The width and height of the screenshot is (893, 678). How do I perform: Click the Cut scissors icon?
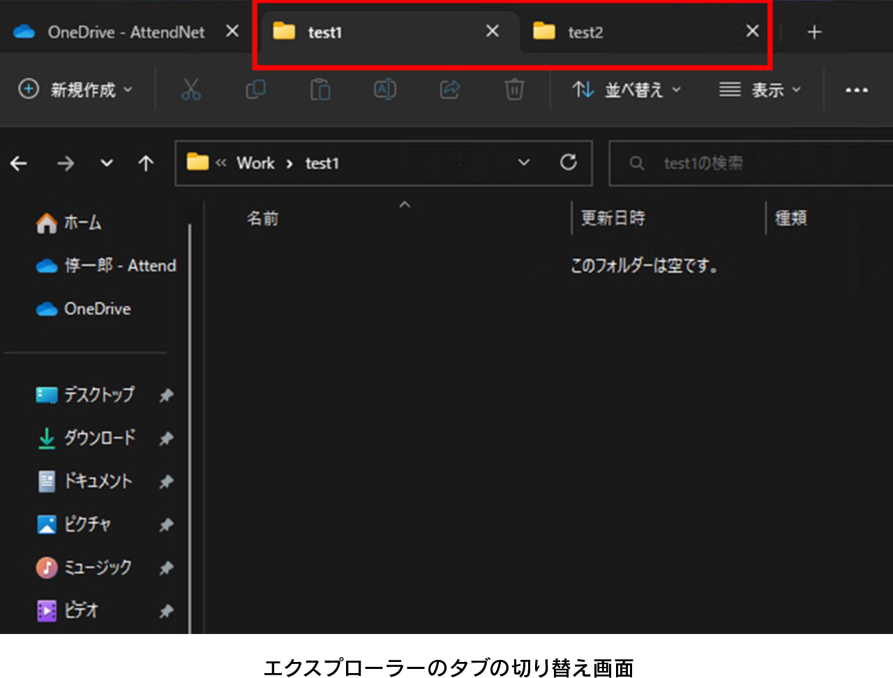point(190,89)
